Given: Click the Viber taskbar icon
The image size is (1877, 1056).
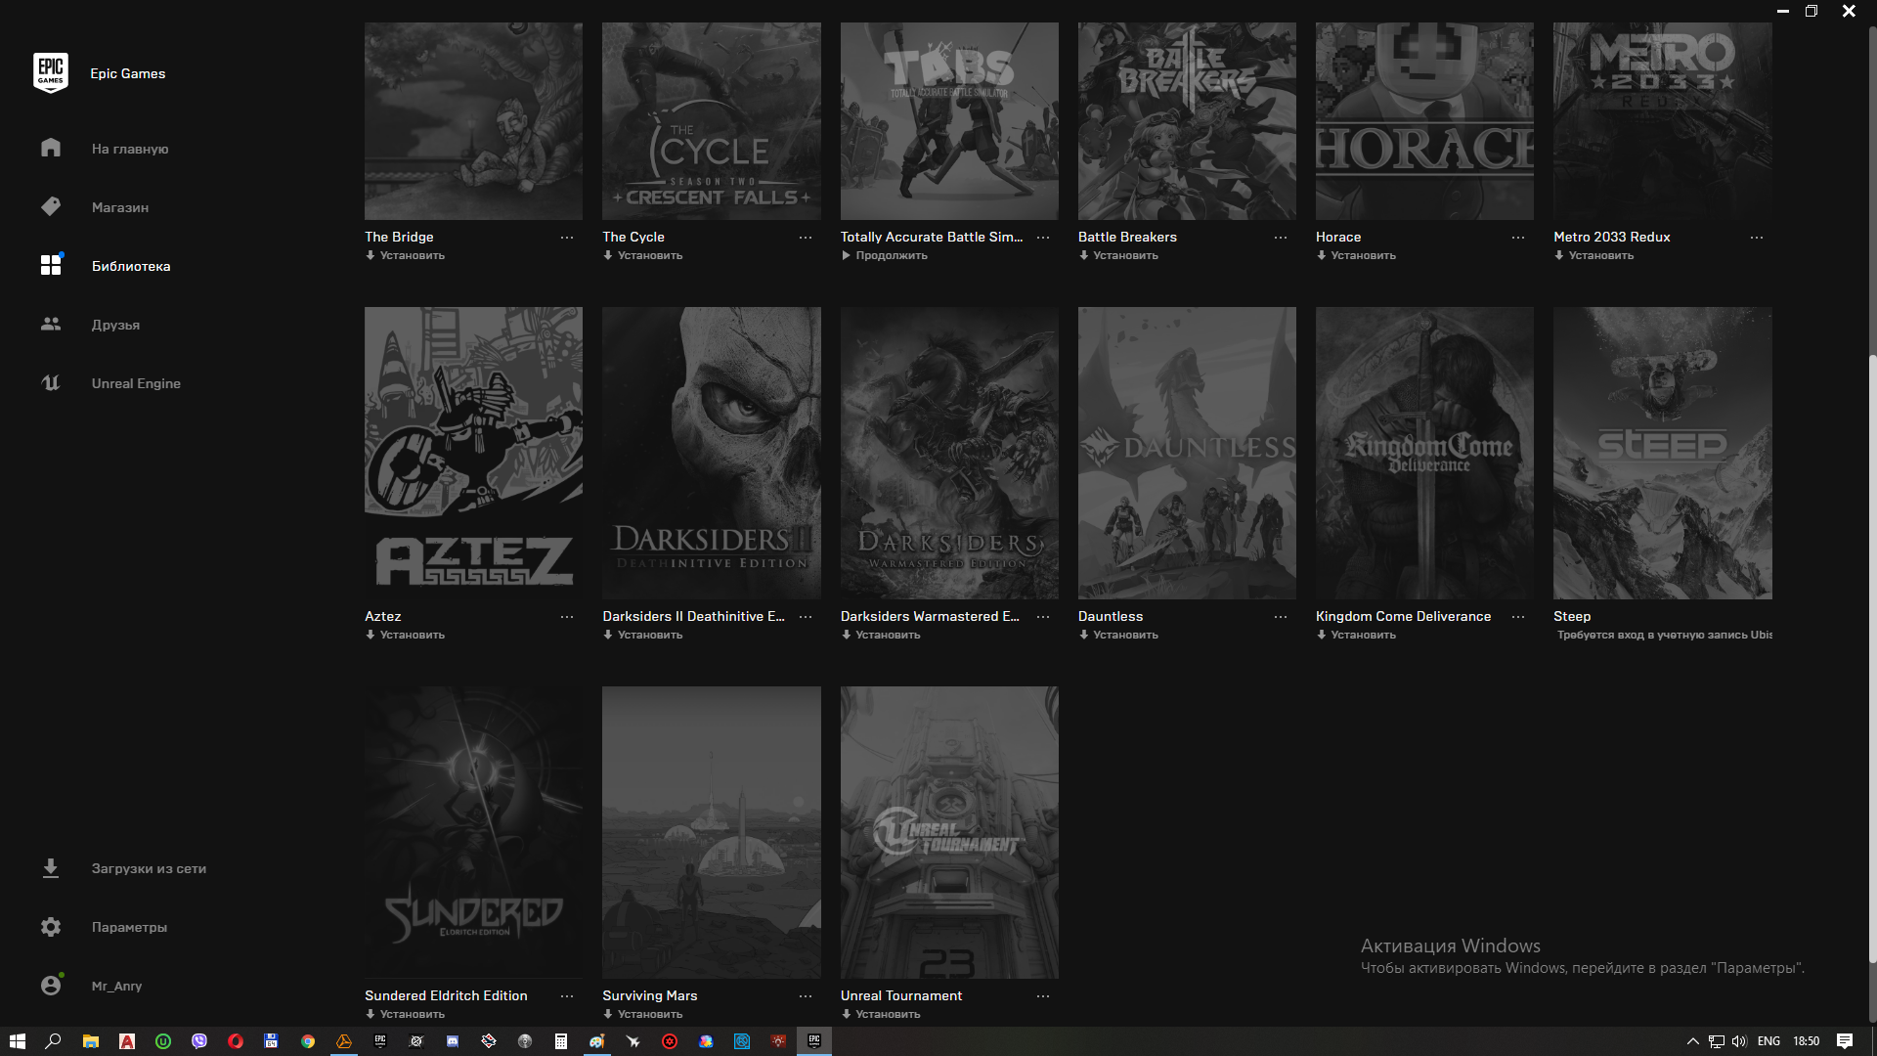Looking at the screenshot, I should point(199,1041).
